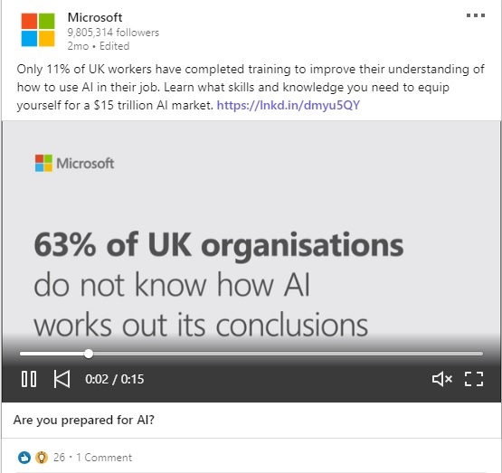Click the 0:02 / 0:15 time display
This screenshot has width=502, height=473.
[x=115, y=379]
